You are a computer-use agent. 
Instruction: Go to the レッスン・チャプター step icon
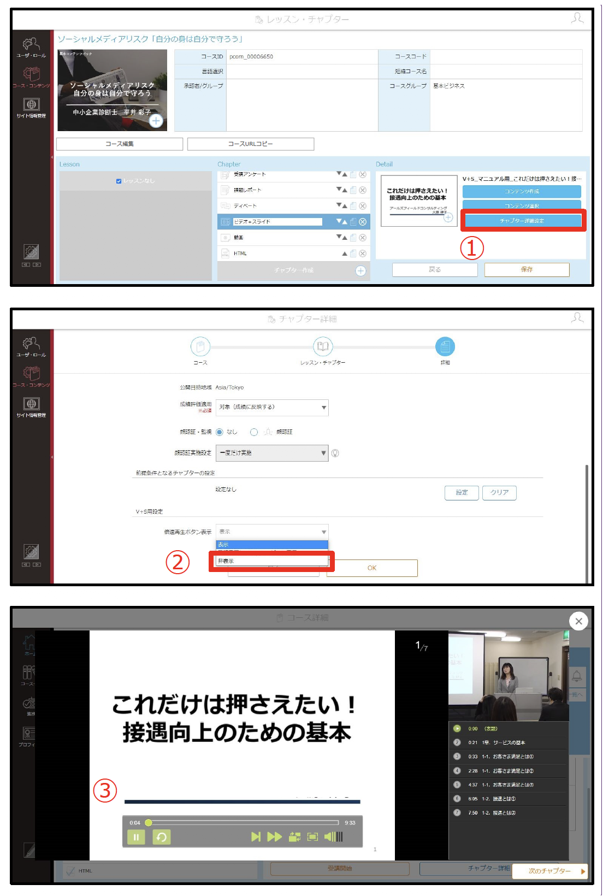(323, 346)
